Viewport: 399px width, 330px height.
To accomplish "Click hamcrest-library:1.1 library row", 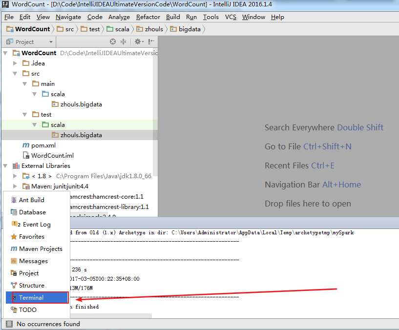I will (109, 207).
